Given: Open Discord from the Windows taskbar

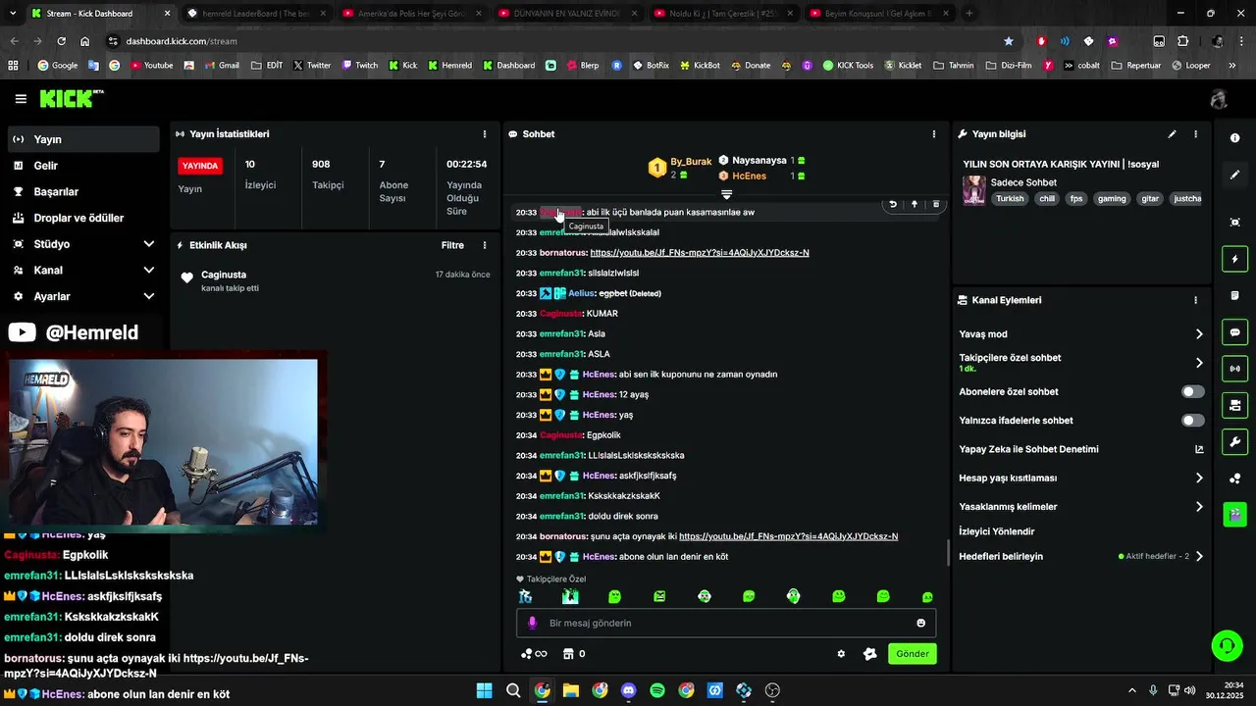Looking at the screenshot, I should 629,690.
